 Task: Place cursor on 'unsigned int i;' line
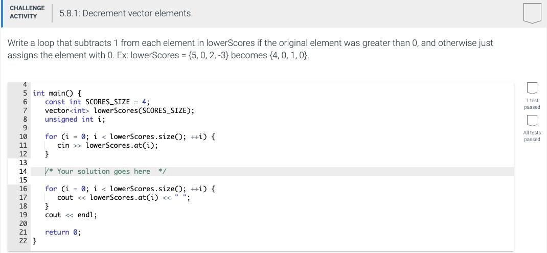(x=75, y=120)
